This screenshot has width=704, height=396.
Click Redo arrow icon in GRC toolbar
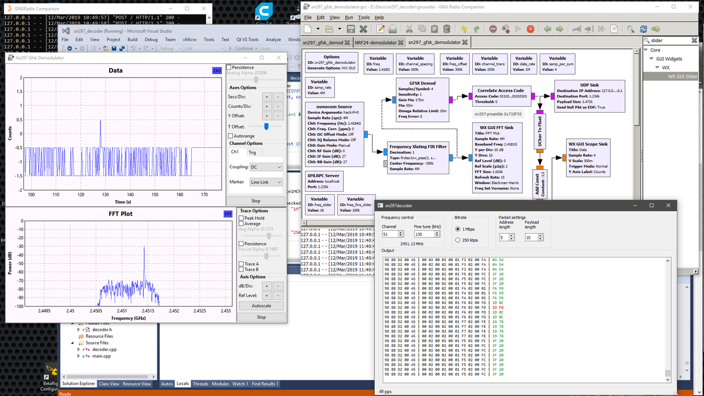[x=476, y=29]
